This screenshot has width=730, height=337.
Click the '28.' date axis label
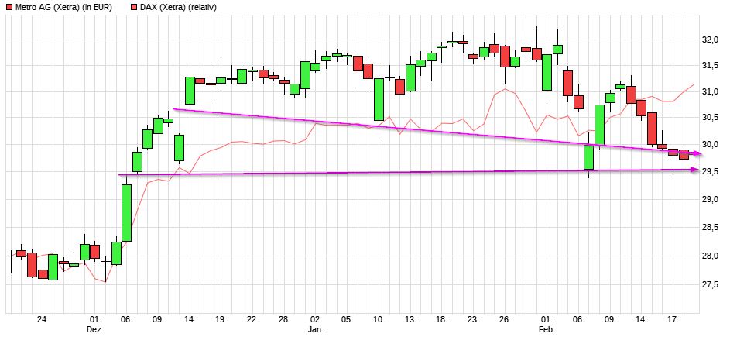click(284, 320)
